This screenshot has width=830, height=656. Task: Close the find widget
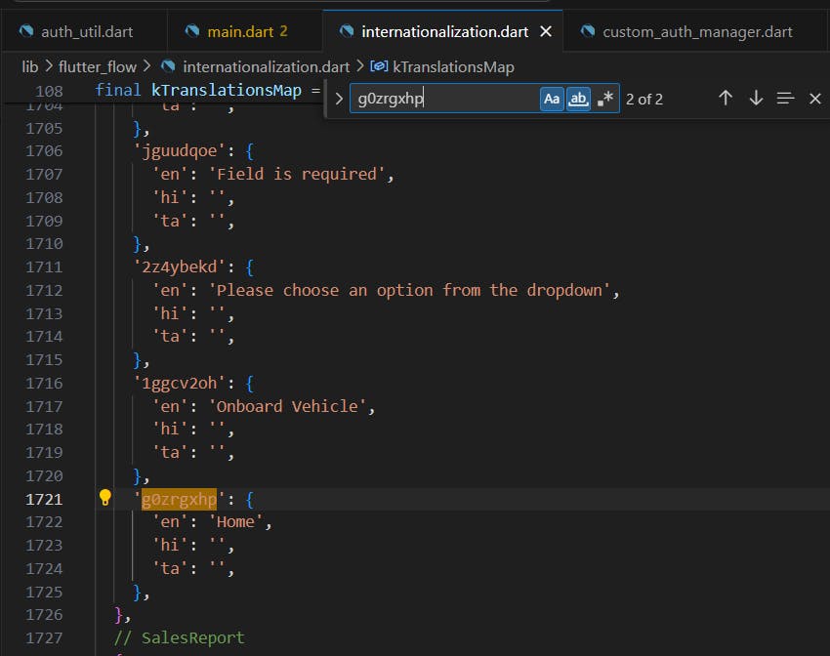(x=815, y=98)
